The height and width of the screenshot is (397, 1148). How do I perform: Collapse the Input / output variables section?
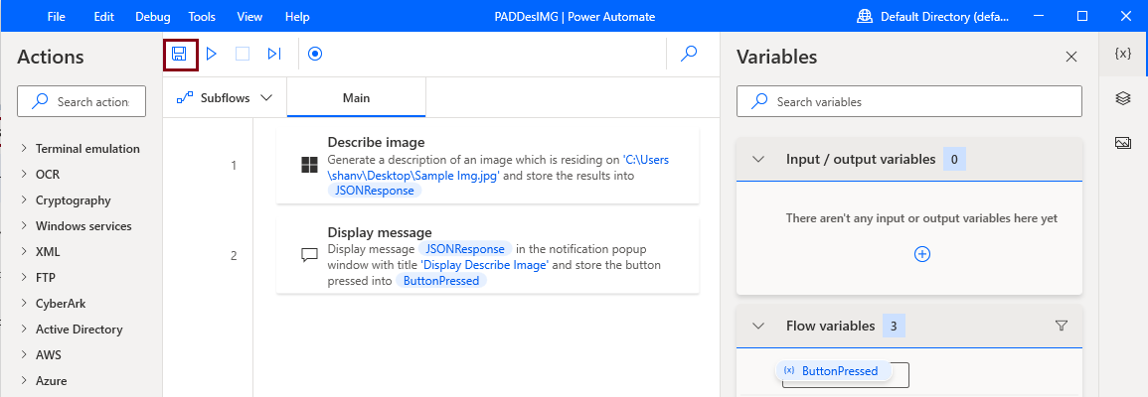[x=758, y=159]
